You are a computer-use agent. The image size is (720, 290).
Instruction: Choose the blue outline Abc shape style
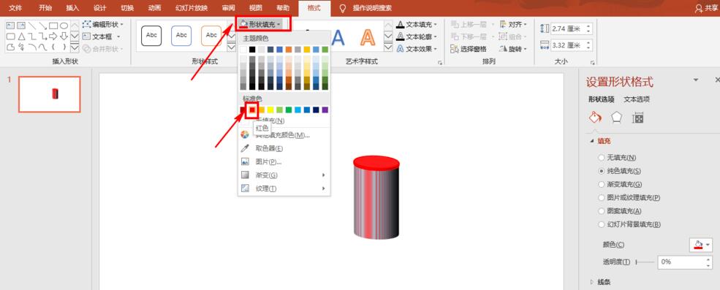tap(181, 35)
